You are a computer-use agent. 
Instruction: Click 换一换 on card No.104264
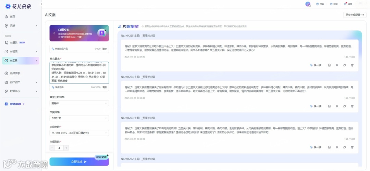click(x=316, y=106)
